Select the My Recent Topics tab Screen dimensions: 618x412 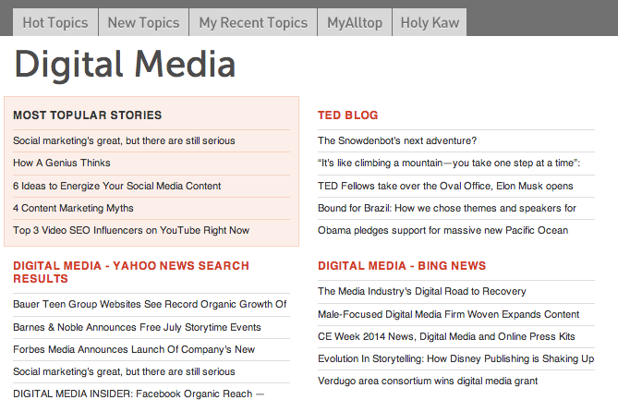253,22
